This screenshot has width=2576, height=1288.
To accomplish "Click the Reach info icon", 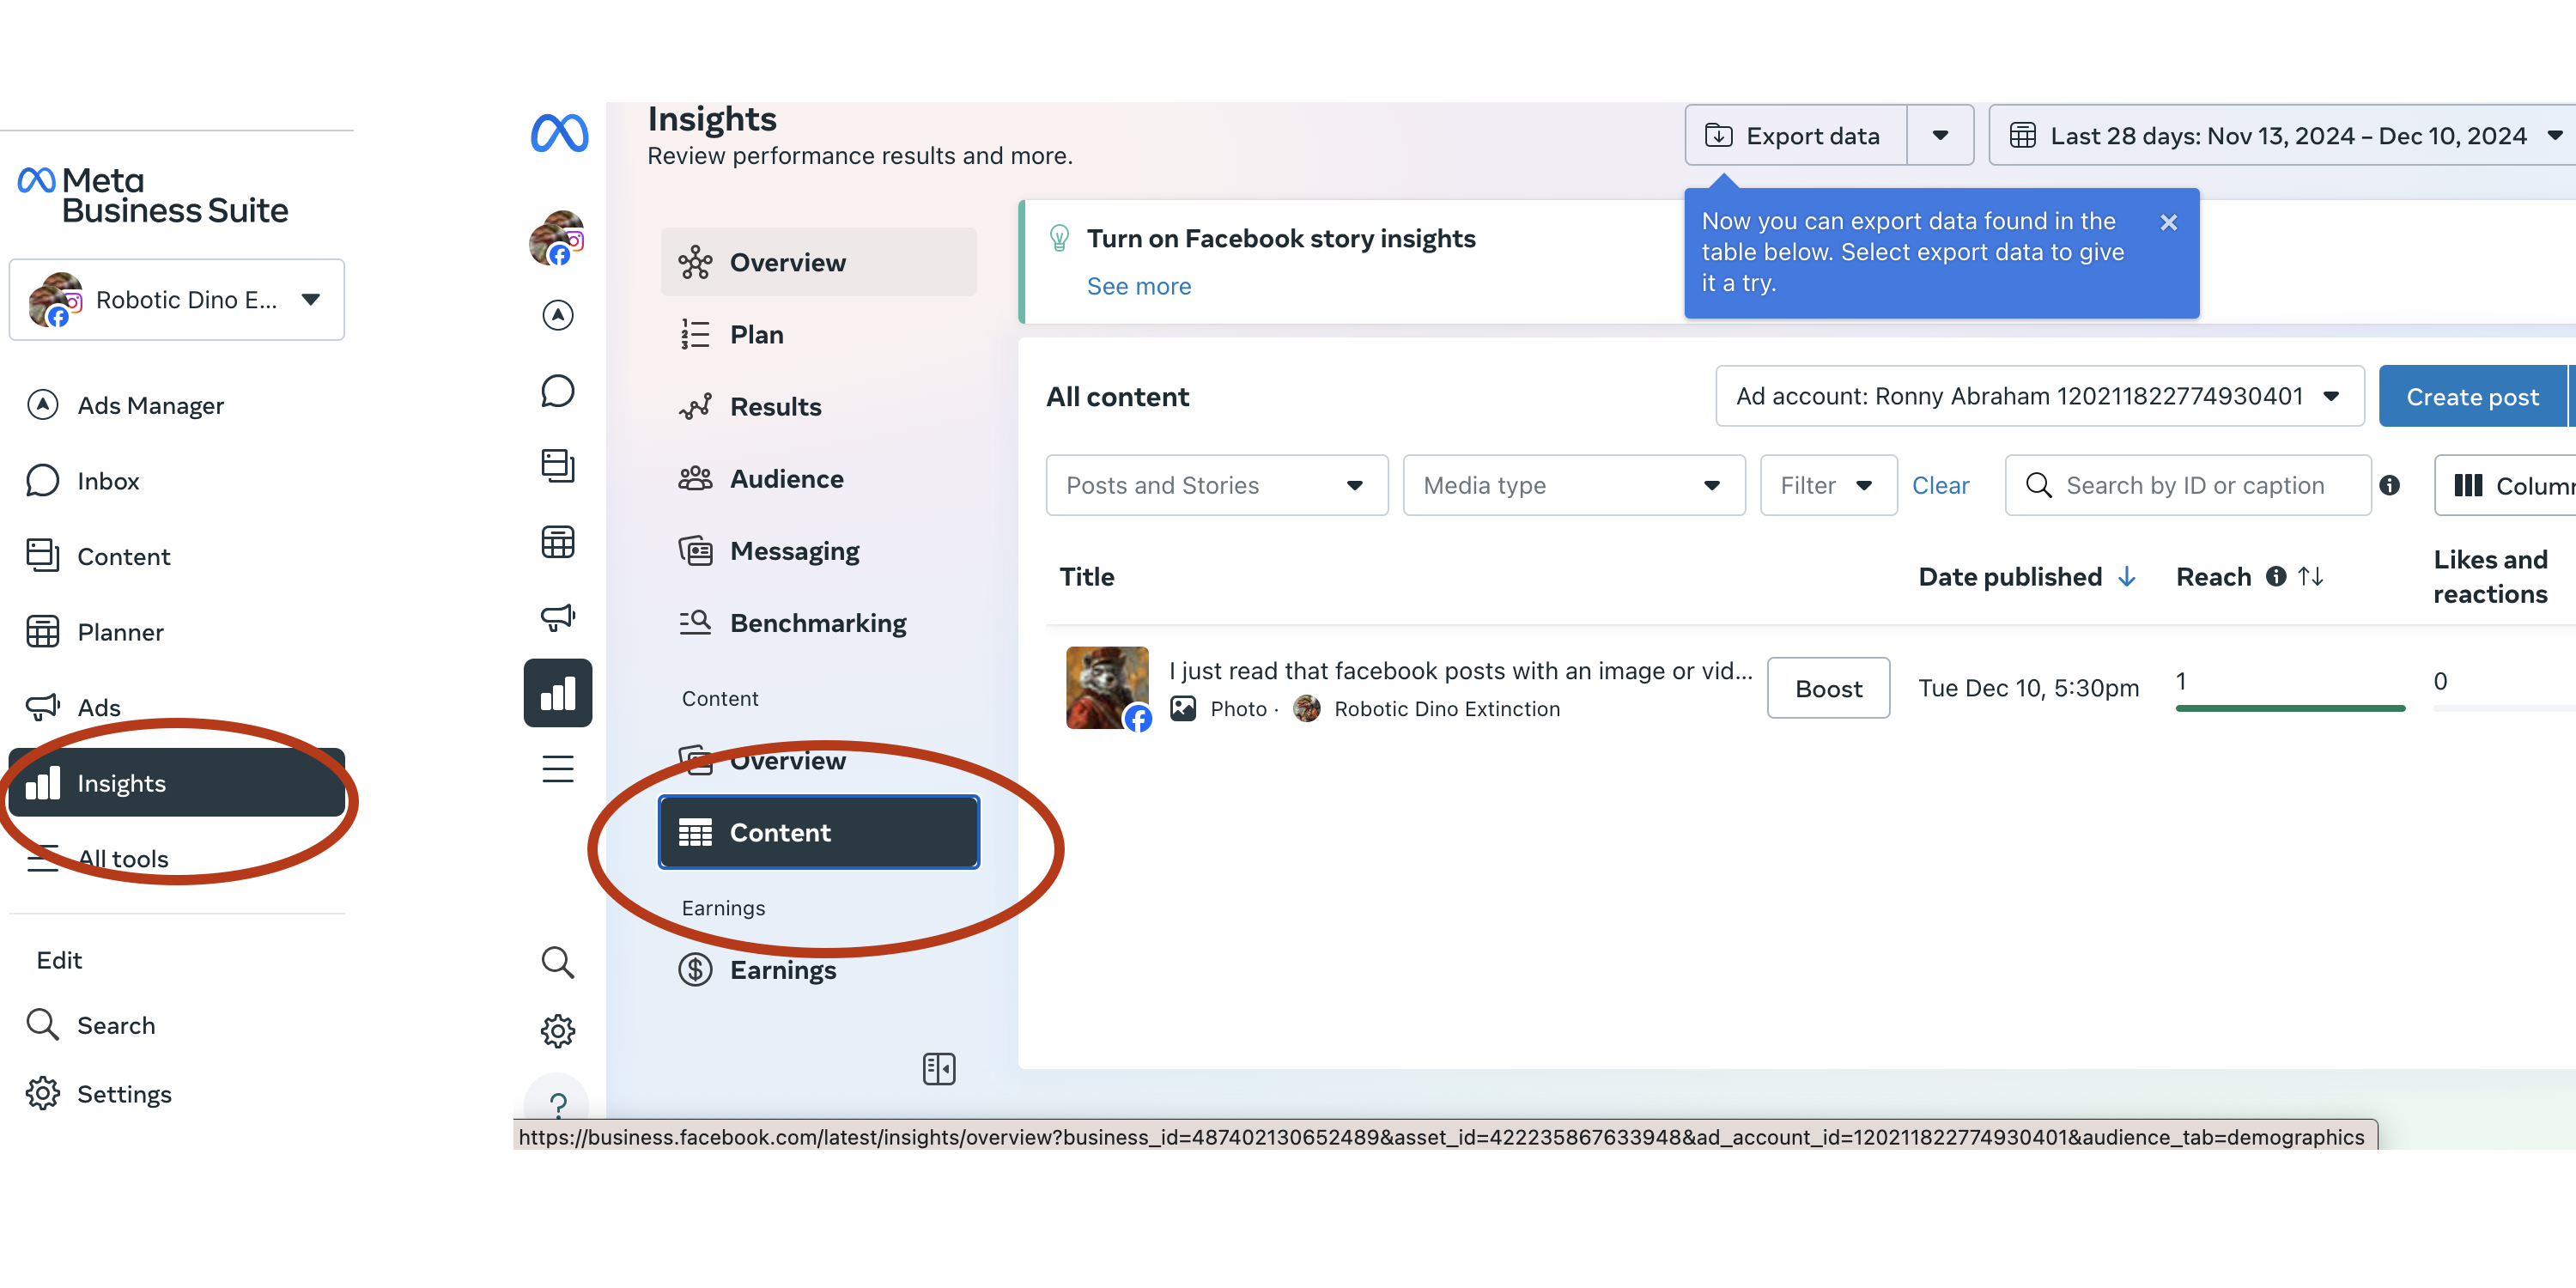I will [2276, 577].
